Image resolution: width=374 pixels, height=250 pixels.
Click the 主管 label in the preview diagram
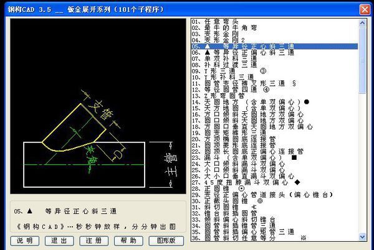(171, 165)
